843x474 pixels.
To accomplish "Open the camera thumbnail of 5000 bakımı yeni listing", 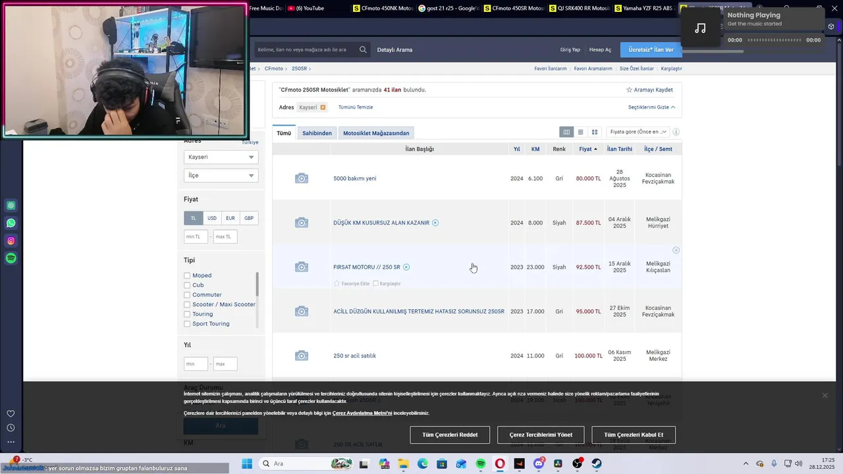I will coord(302,178).
